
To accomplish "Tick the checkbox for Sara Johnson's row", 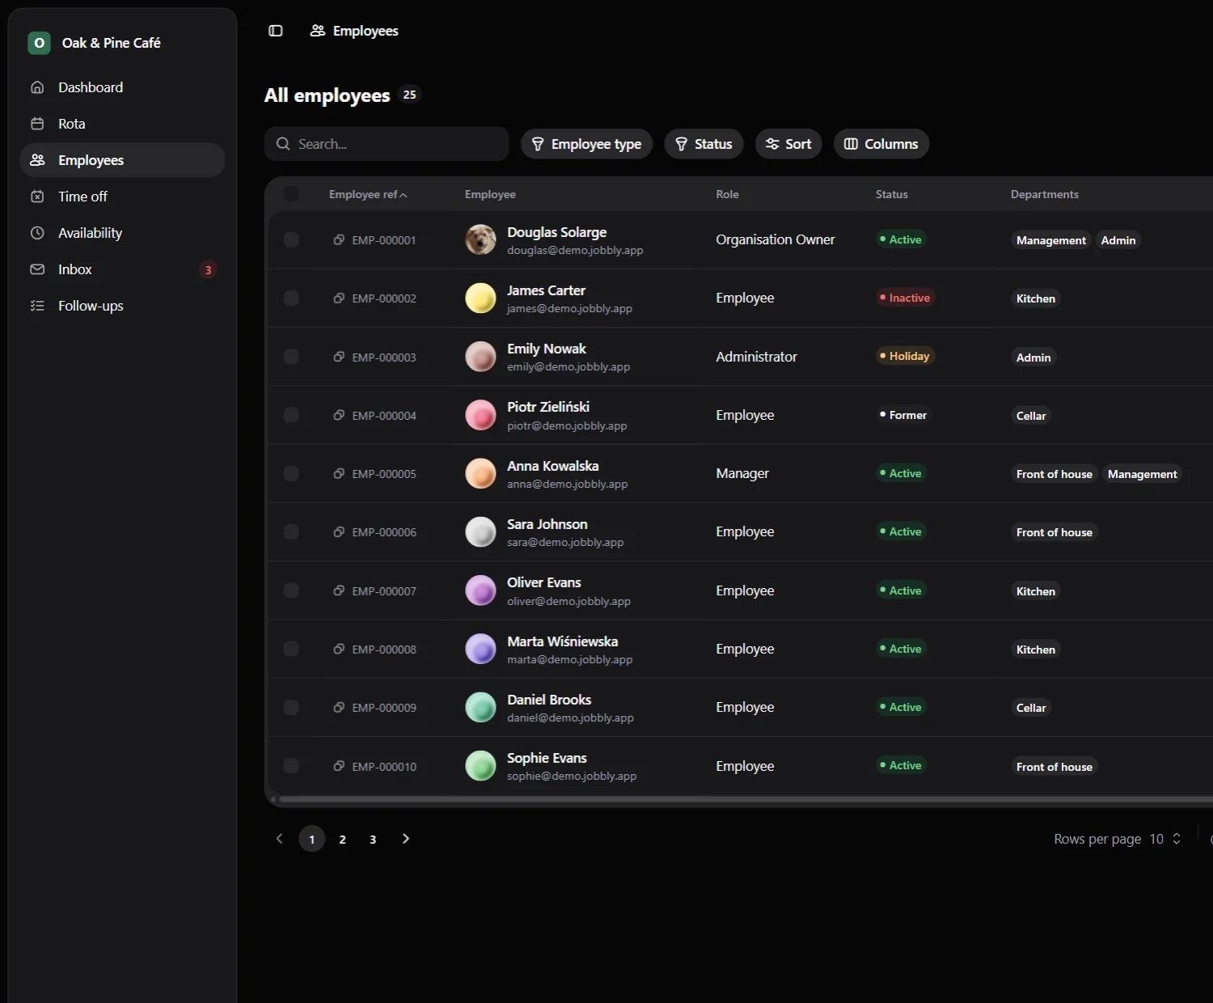I will pyautogui.click(x=291, y=532).
